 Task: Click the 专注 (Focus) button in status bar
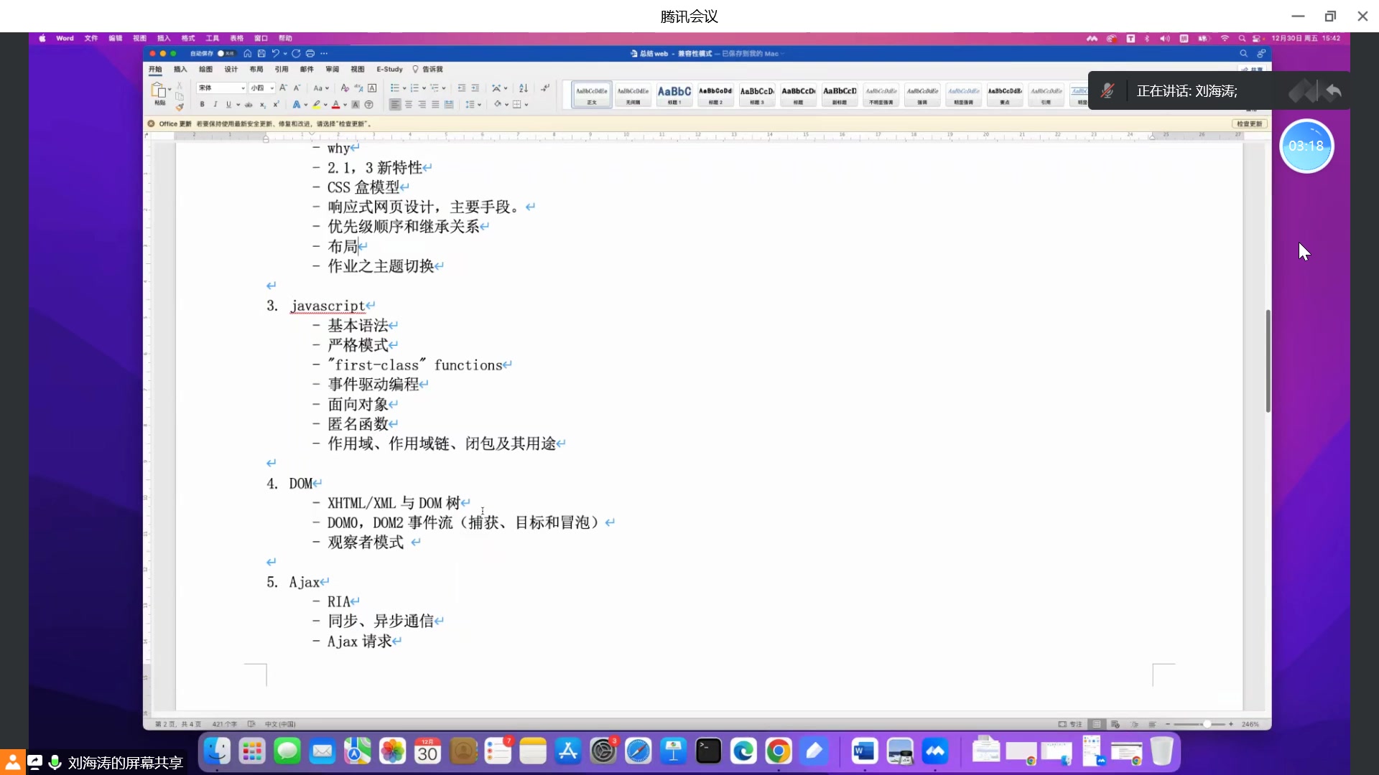tap(1070, 724)
